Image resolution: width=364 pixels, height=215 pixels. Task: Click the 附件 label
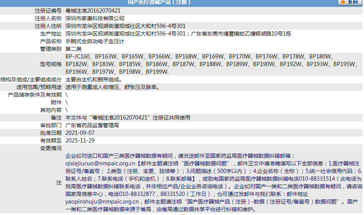click(56, 102)
